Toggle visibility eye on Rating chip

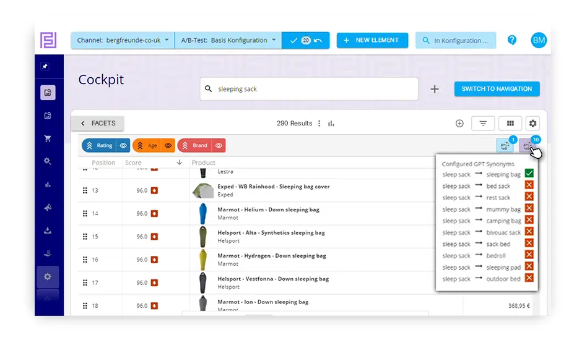click(123, 146)
